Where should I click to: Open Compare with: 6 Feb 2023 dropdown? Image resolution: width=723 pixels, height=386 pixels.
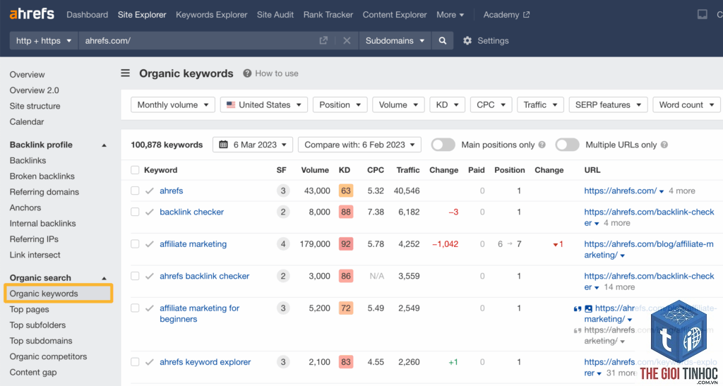[x=359, y=145]
